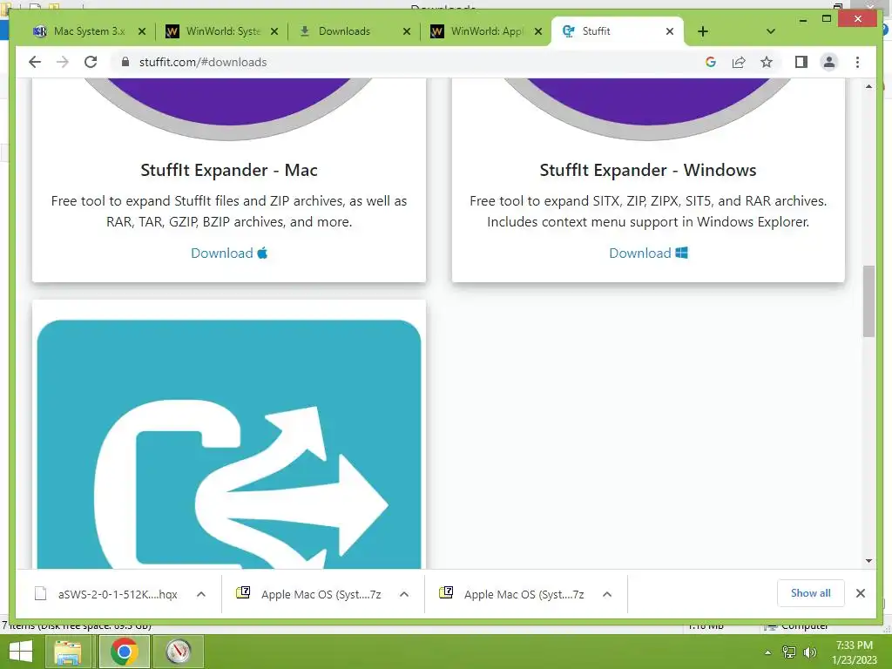Open File Explorer from the taskbar

(68, 652)
